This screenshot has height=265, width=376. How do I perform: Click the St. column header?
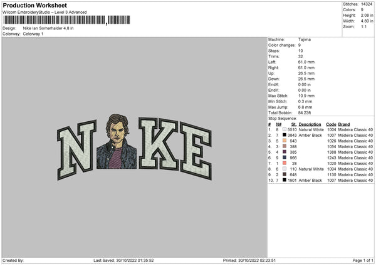tap(294, 124)
